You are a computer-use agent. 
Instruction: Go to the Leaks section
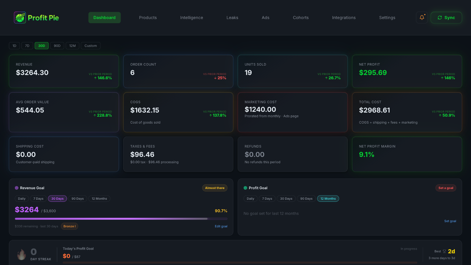232,18
